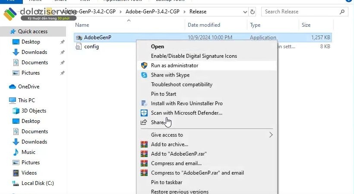Viewport: 354px width, 194px height.
Task: Click the Quick access star icon
Action: (x=13, y=31)
